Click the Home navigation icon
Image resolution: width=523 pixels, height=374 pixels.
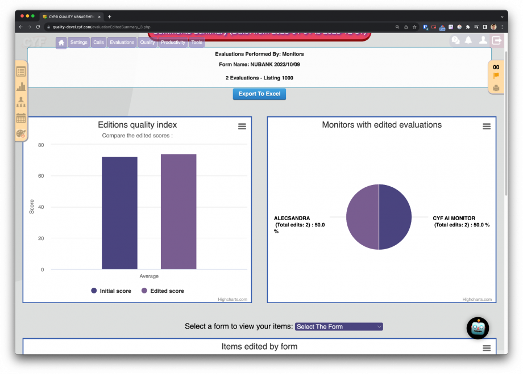point(61,43)
